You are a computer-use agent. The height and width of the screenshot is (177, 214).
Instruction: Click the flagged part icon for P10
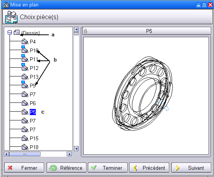click(25, 50)
